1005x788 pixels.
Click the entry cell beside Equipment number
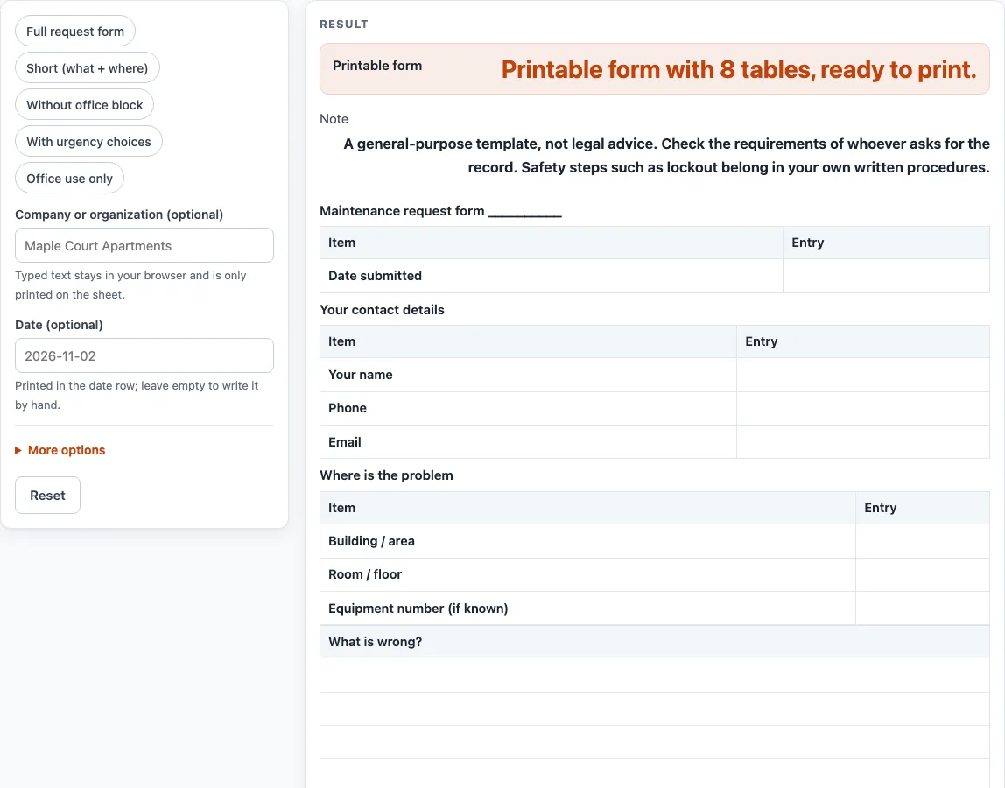tap(923, 609)
